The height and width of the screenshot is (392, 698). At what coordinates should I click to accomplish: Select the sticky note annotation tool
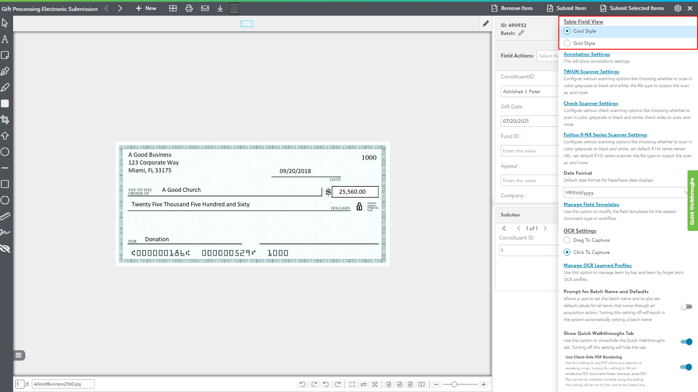point(5,55)
